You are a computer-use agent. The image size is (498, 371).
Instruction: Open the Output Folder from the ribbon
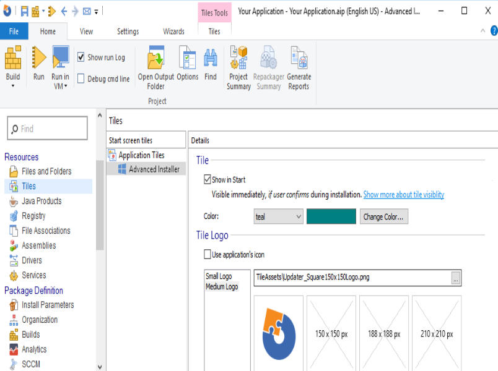[155, 58]
